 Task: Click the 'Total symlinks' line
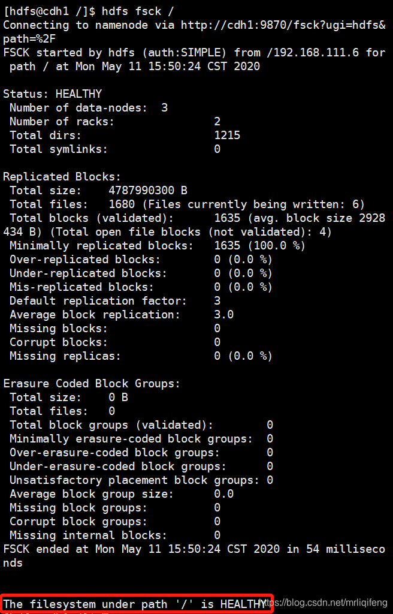coord(58,149)
